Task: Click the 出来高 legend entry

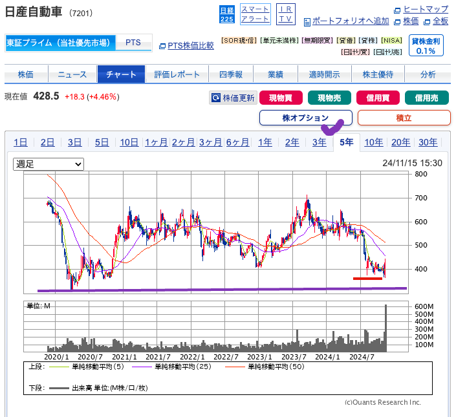Action: tap(98, 388)
